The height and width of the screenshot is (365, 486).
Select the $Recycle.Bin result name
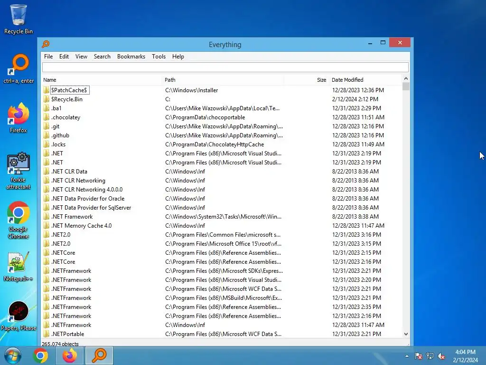click(x=66, y=99)
